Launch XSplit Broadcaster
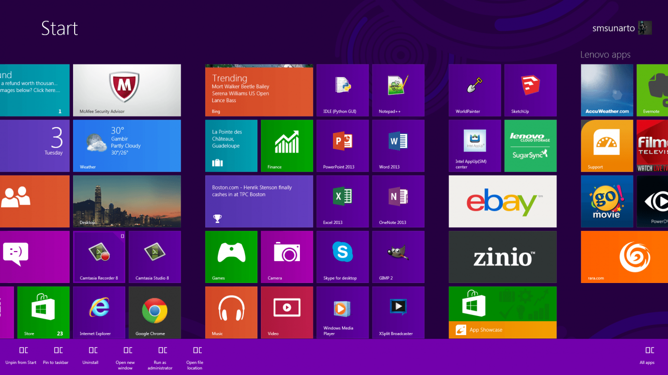 398,312
